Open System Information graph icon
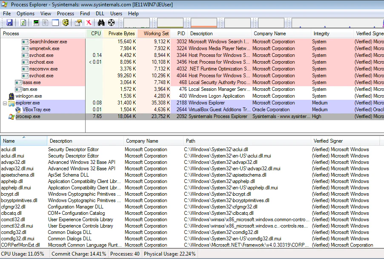384x259 pixels. click(36, 23)
